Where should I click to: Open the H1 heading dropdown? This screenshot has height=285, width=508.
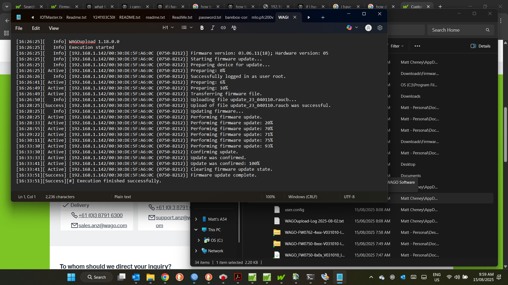pyautogui.click(x=168, y=27)
